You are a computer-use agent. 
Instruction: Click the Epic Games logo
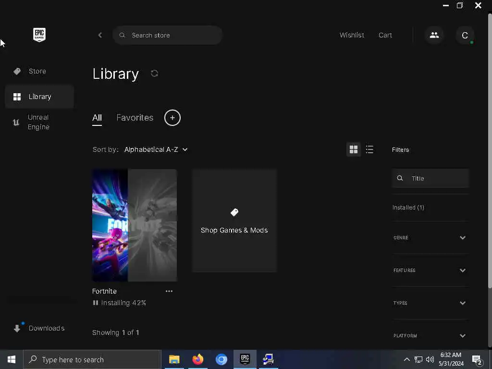[39, 35]
